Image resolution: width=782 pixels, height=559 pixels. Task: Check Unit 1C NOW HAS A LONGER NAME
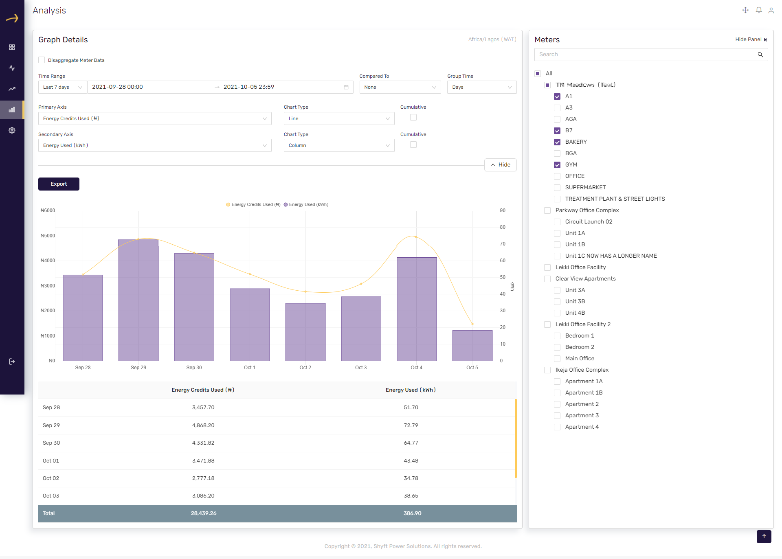click(557, 256)
